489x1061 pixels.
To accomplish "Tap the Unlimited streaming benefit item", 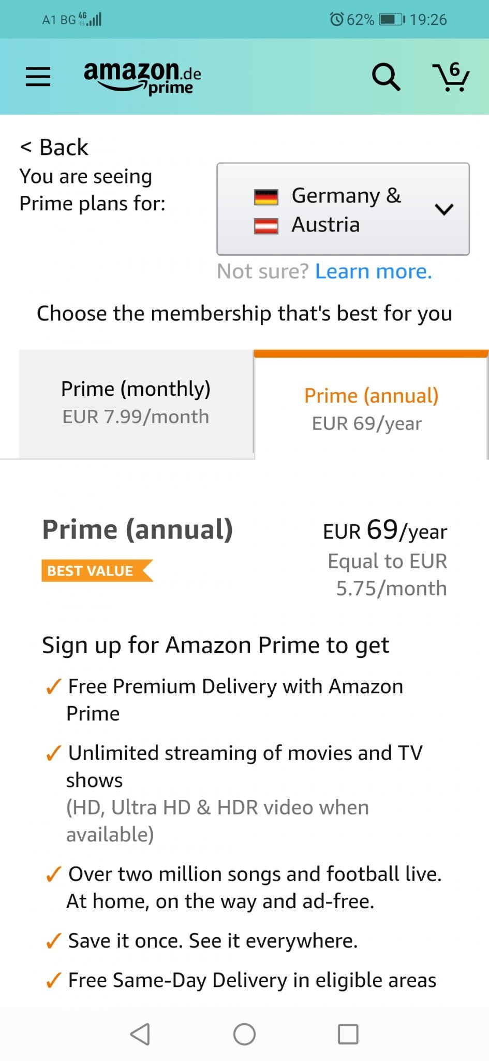I will [244, 766].
